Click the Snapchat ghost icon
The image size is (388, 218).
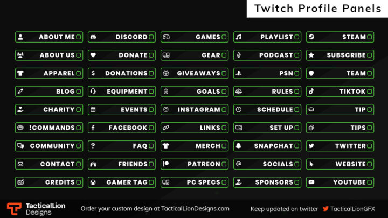click(239, 146)
